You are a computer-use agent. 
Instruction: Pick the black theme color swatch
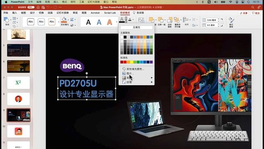[125, 37]
